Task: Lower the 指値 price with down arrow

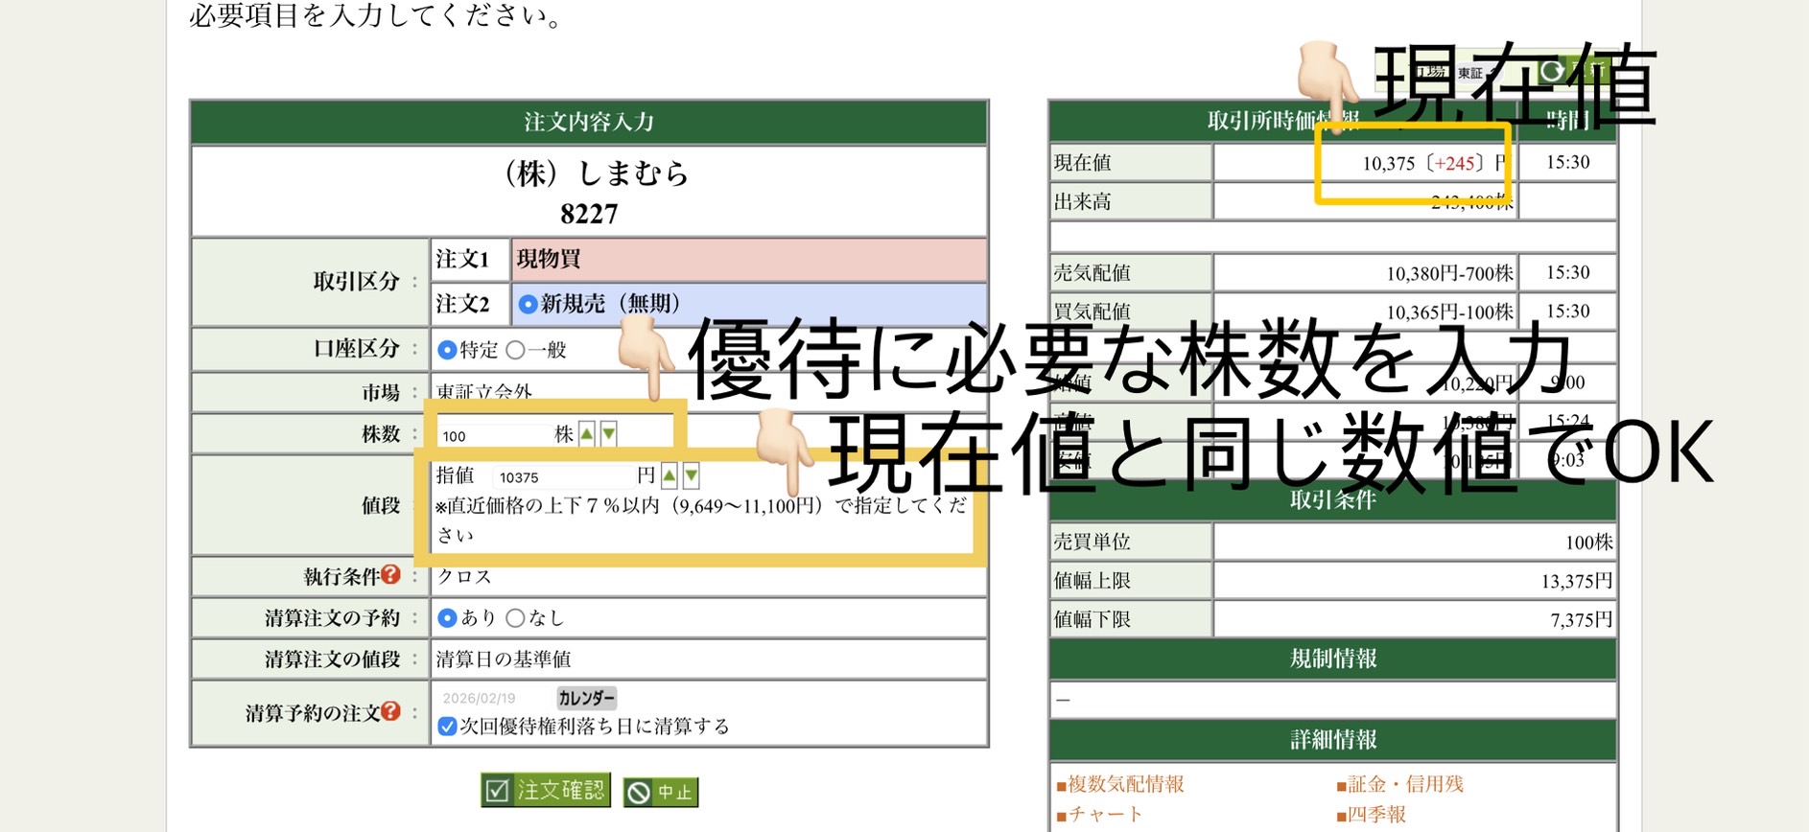Action: pyautogui.click(x=692, y=475)
